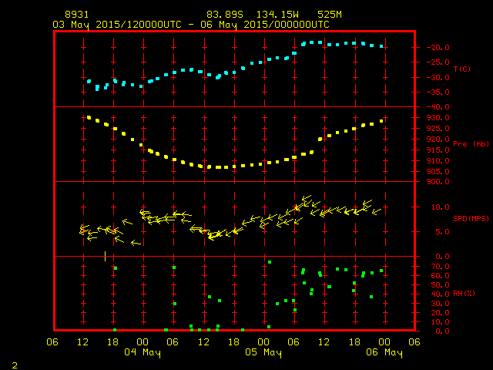
Task: Click the '905.0' pressure tick value
Action: 438,172
